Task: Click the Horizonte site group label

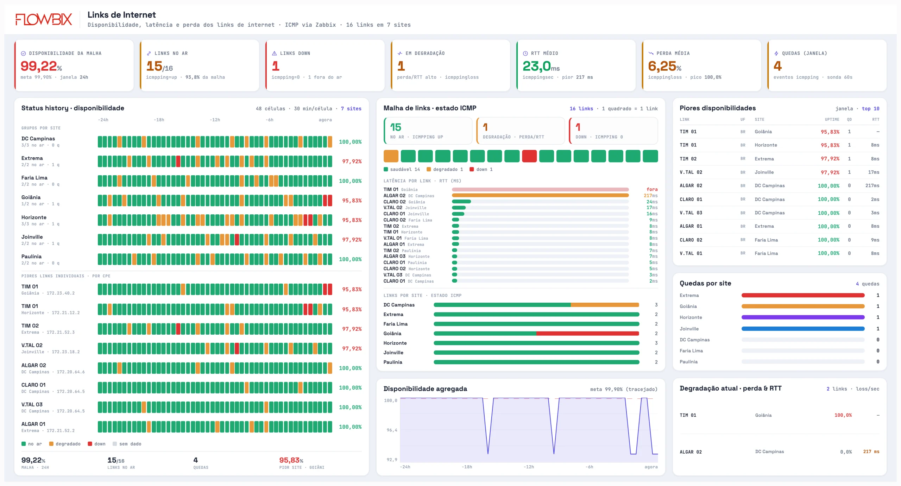Action: pos(34,217)
